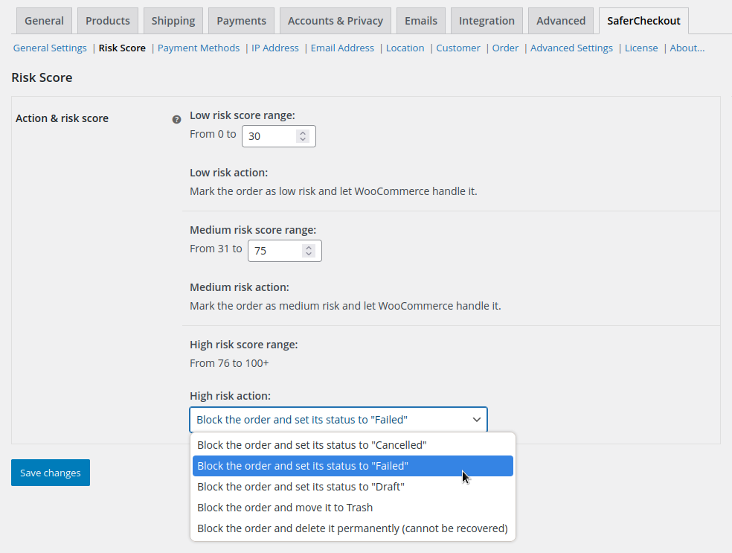This screenshot has height=553, width=732.
Task: Open the General Settings section link
Action: point(50,48)
